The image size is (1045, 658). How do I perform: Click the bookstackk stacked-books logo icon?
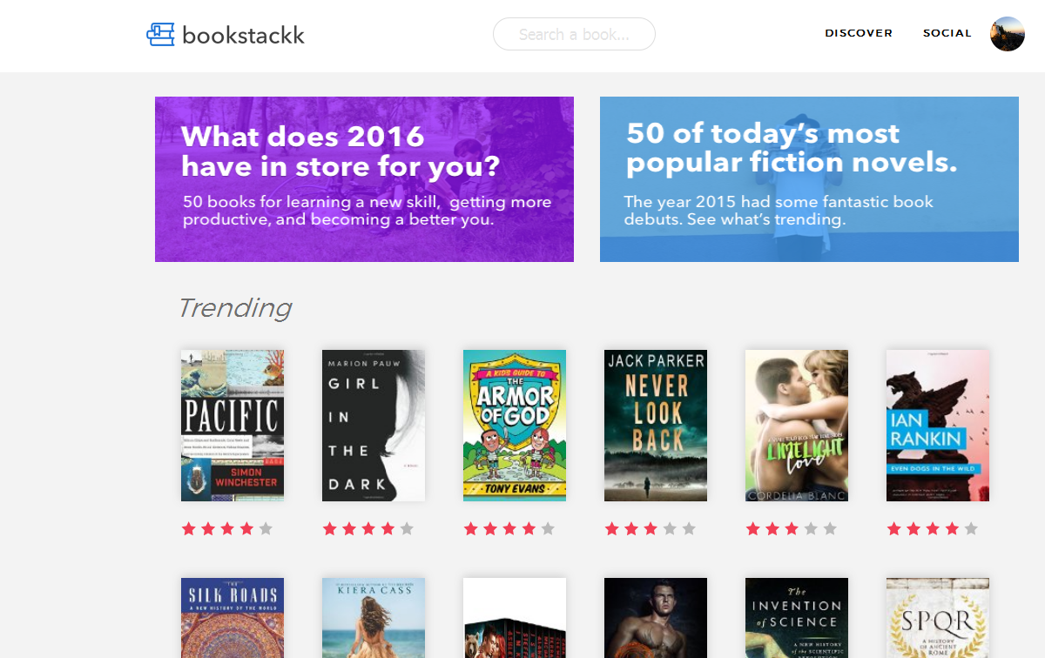pos(160,34)
